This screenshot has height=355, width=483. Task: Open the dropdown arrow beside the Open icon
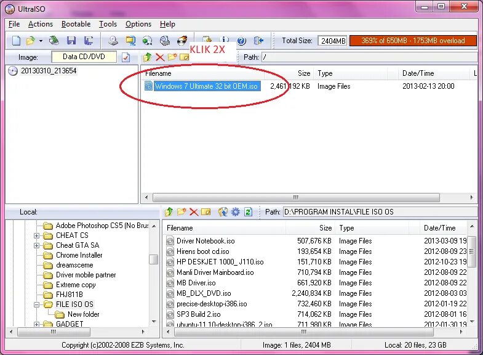(x=41, y=41)
